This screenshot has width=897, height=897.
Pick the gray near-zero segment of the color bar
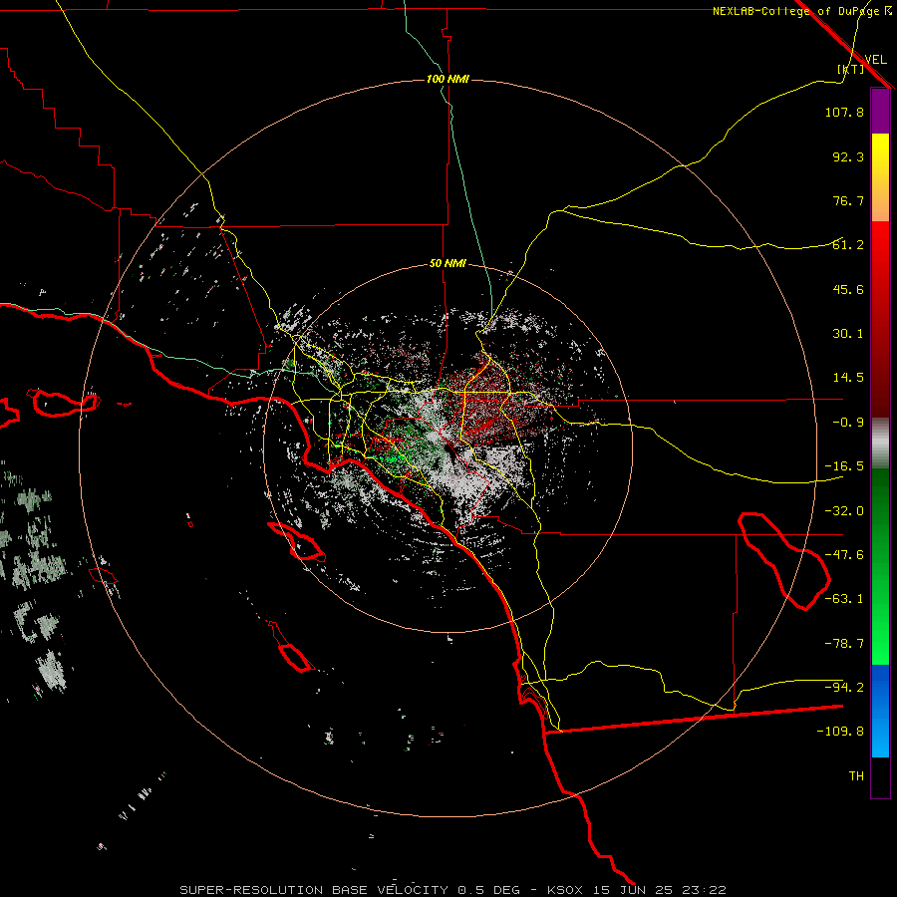(x=880, y=443)
